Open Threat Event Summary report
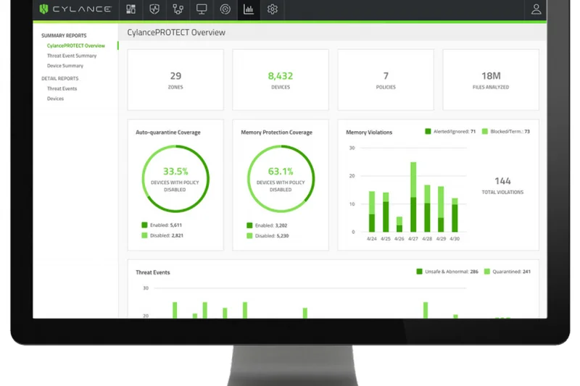The width and height of the screenshot is (580, 386). 71,56
